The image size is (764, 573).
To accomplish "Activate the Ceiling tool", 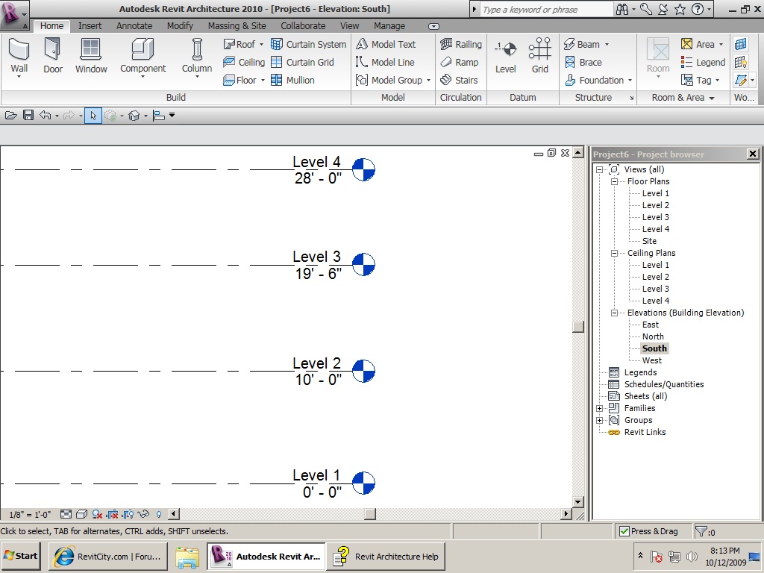I will [x=244, y=63].
